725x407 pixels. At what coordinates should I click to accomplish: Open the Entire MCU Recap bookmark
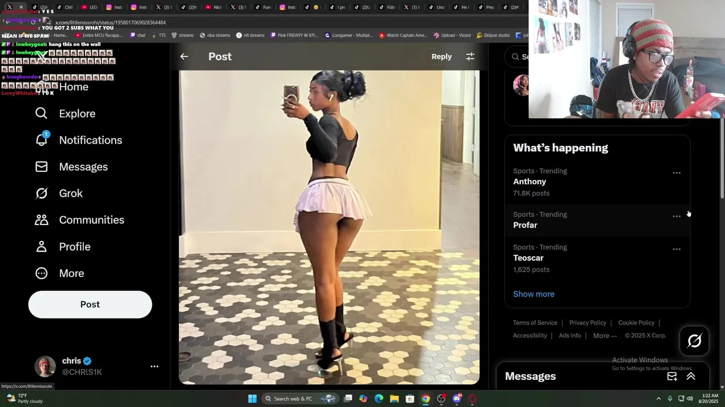pos(99,35)
